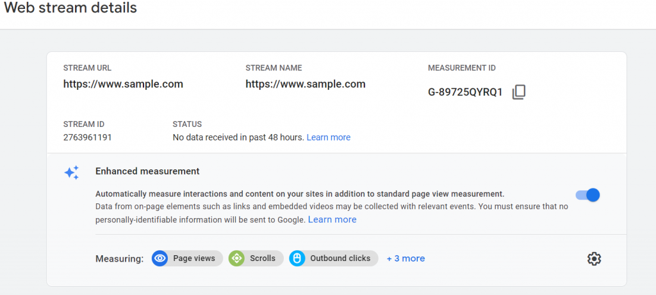Open Learn more link beside no data status
The height and width of the screenshot is (295, 656).
[329, 137]
